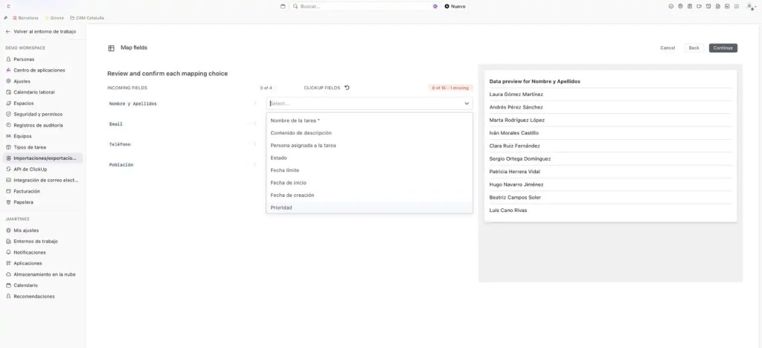The image size is (762, 348).
Task: Click the Tipos de tarea sidebar icon
Action: point(8,147)
